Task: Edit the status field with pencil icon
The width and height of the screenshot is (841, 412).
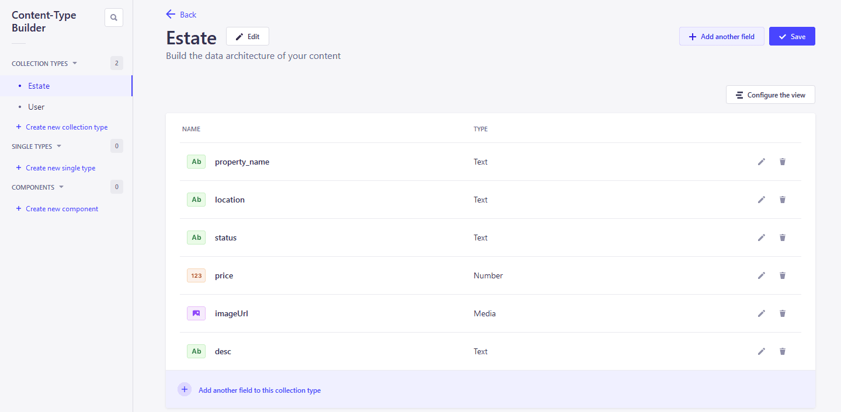Action: click(761, 238)
